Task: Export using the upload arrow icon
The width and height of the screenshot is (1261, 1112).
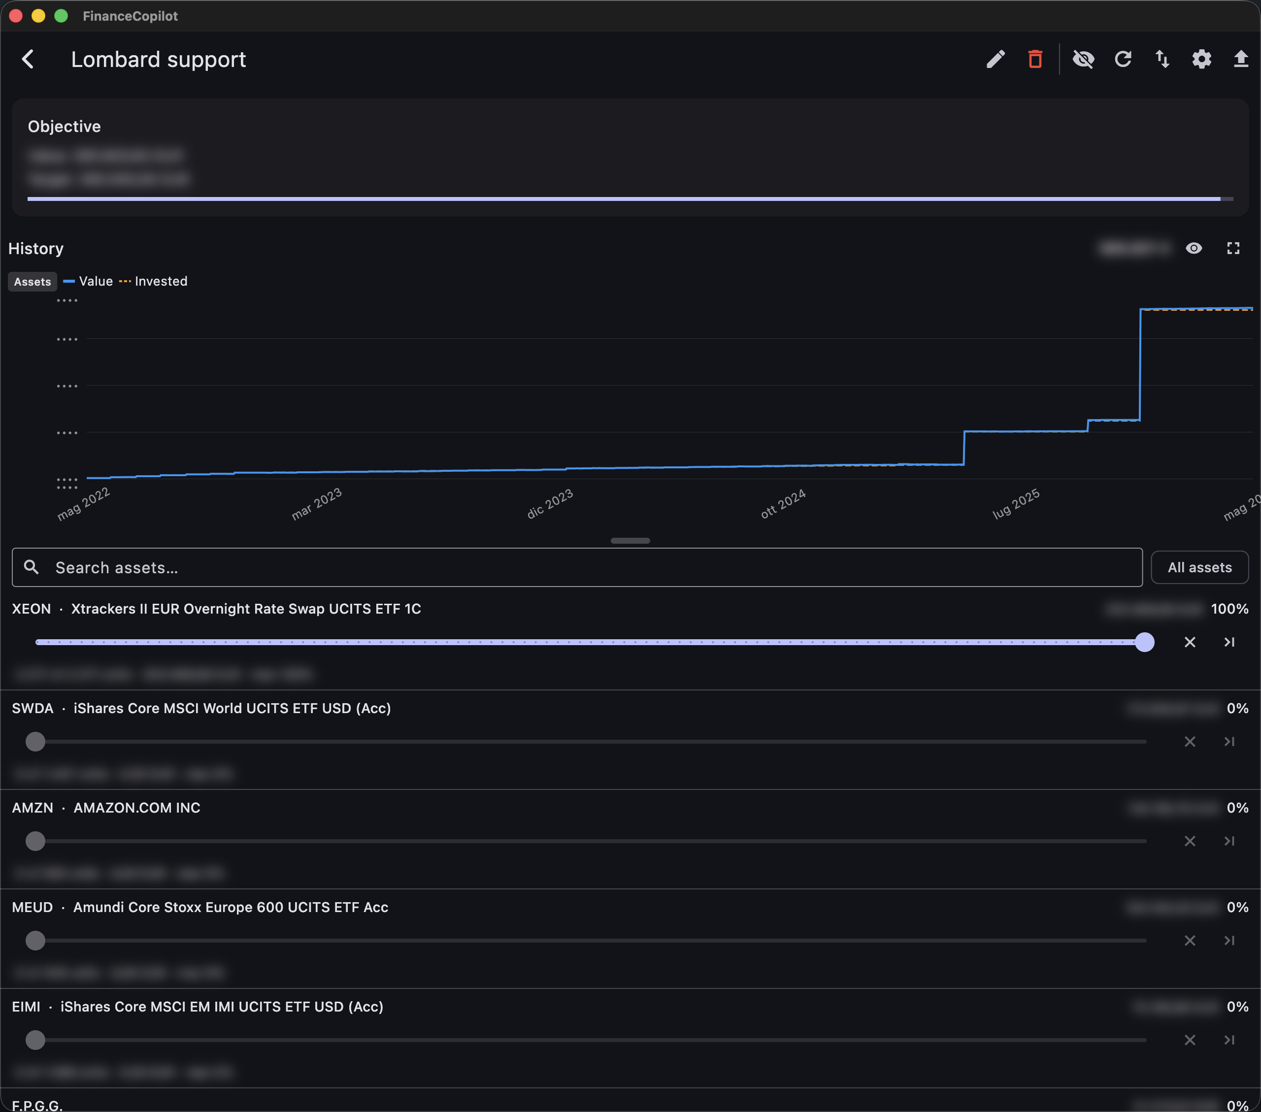Action: coord(1241,59)
